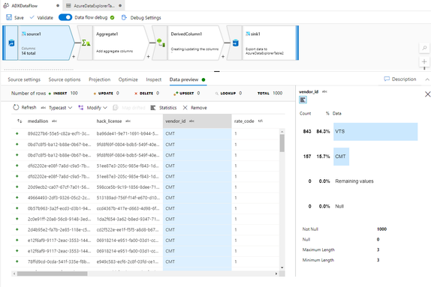Screen dimensions: 431x287
Task: Click hack_license cell 513189ad-756f-f14f-e670-d10...
Action: 128,198
